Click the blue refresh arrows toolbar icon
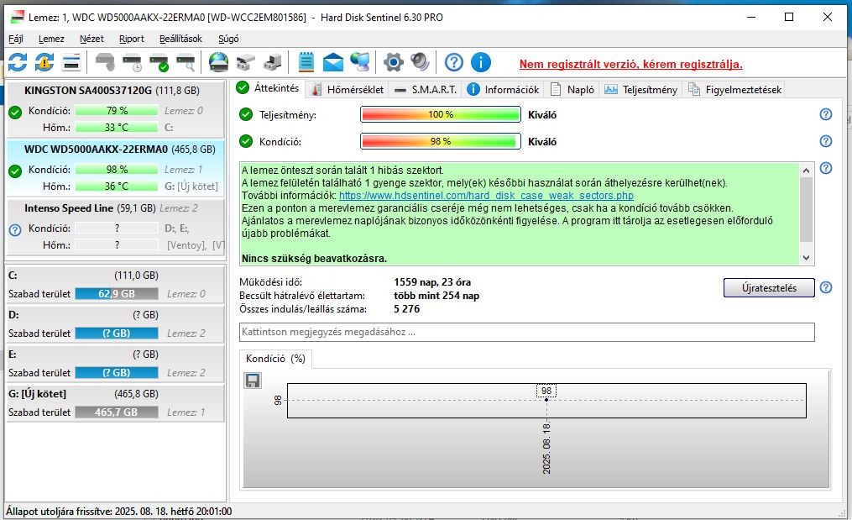This screenshot has height=520, width=852. pyautogui.click(x=18, y=62)
